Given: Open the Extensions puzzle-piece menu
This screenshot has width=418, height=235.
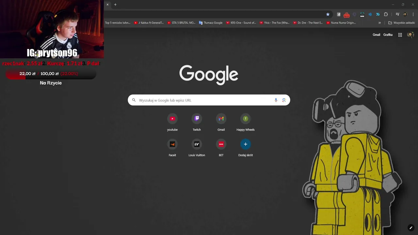Looking at the screenshot, I should pos(386,14).
